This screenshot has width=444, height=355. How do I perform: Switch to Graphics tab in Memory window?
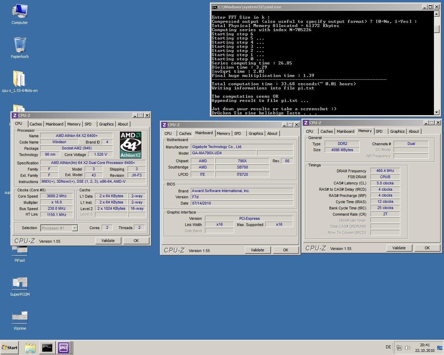tap(397, 131)
